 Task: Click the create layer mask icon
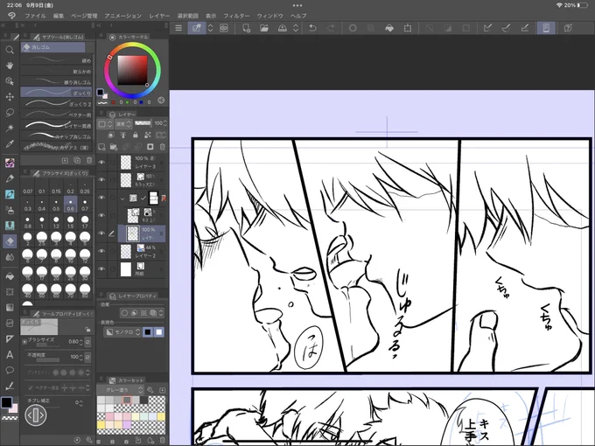(x=150, y=147)
